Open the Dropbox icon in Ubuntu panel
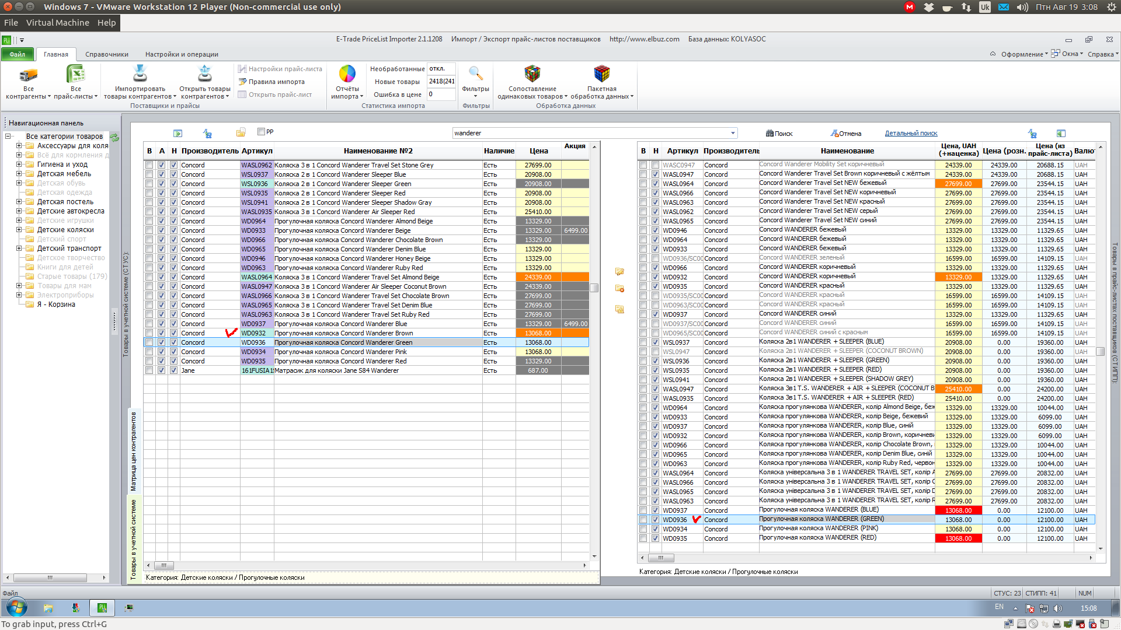The height and width of the screenshot is (630, 1121). pyautogui.click(x=929, y=7)
